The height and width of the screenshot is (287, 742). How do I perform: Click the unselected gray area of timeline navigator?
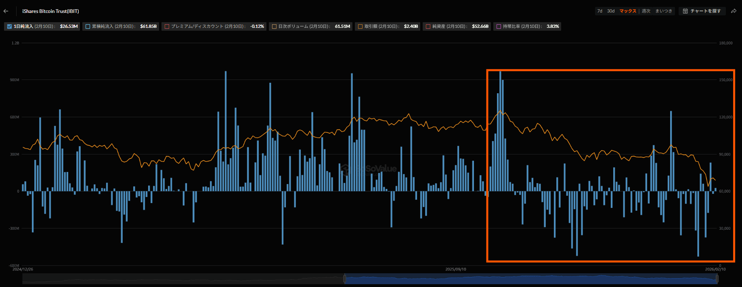tap(182, 279)
